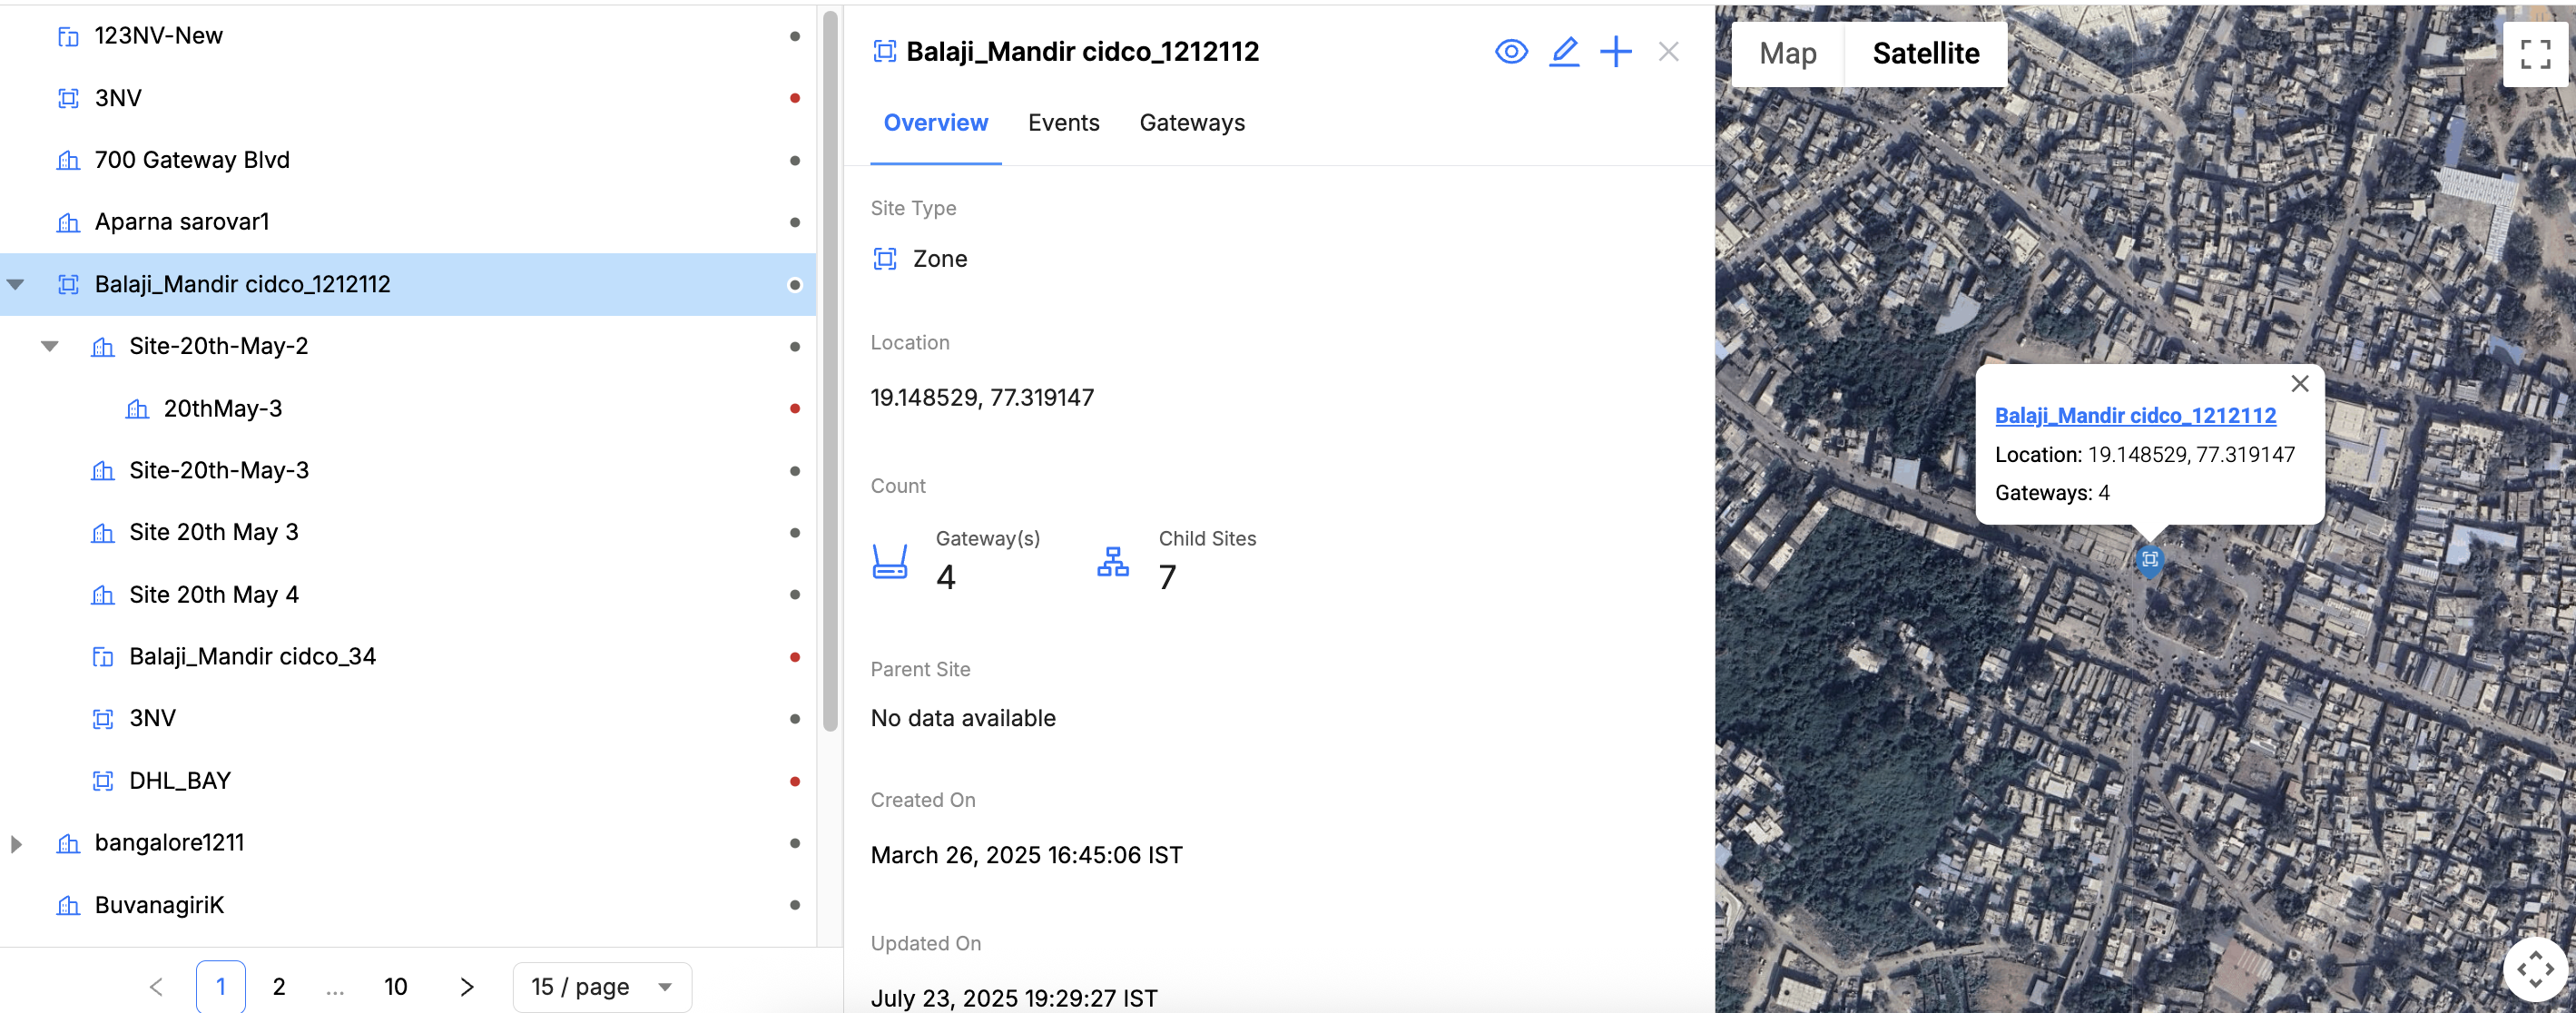Switch map to Satellite view
The image size is (2576, 1013).
click(x=1925, y=54)
